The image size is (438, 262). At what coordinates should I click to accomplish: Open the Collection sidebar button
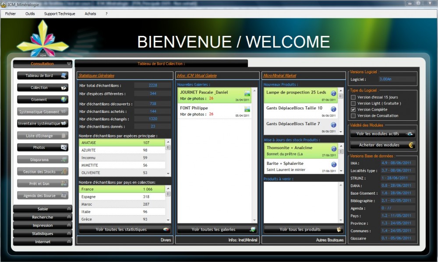pos(42,87)
